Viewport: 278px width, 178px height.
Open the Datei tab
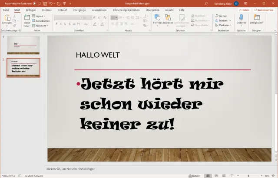click(x=6, y=10)
